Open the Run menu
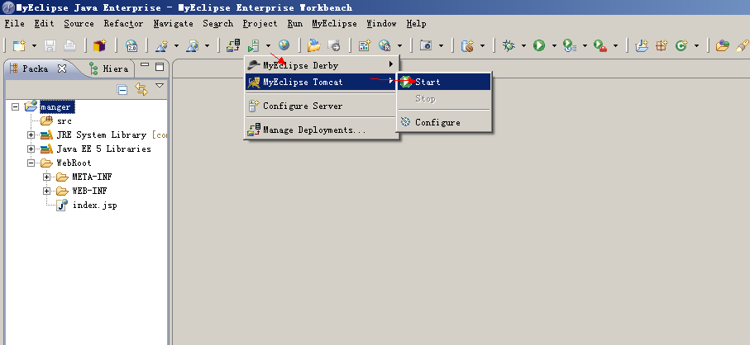 click(294, 23)
